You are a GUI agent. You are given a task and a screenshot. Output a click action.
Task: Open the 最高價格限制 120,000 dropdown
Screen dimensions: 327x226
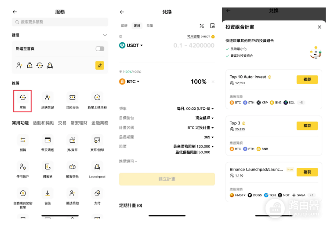pos(193,146)
